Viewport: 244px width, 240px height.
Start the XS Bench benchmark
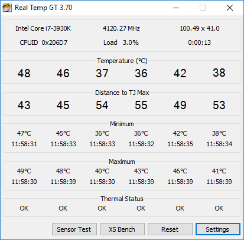[122, 229]
